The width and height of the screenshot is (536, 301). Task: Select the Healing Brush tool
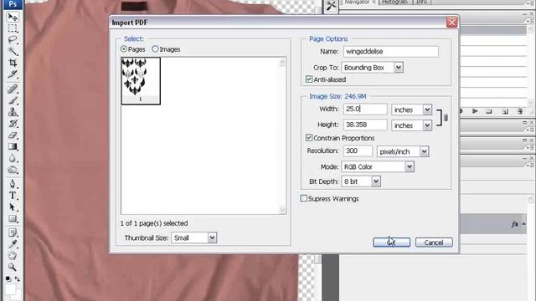click(x=13, y=89)
